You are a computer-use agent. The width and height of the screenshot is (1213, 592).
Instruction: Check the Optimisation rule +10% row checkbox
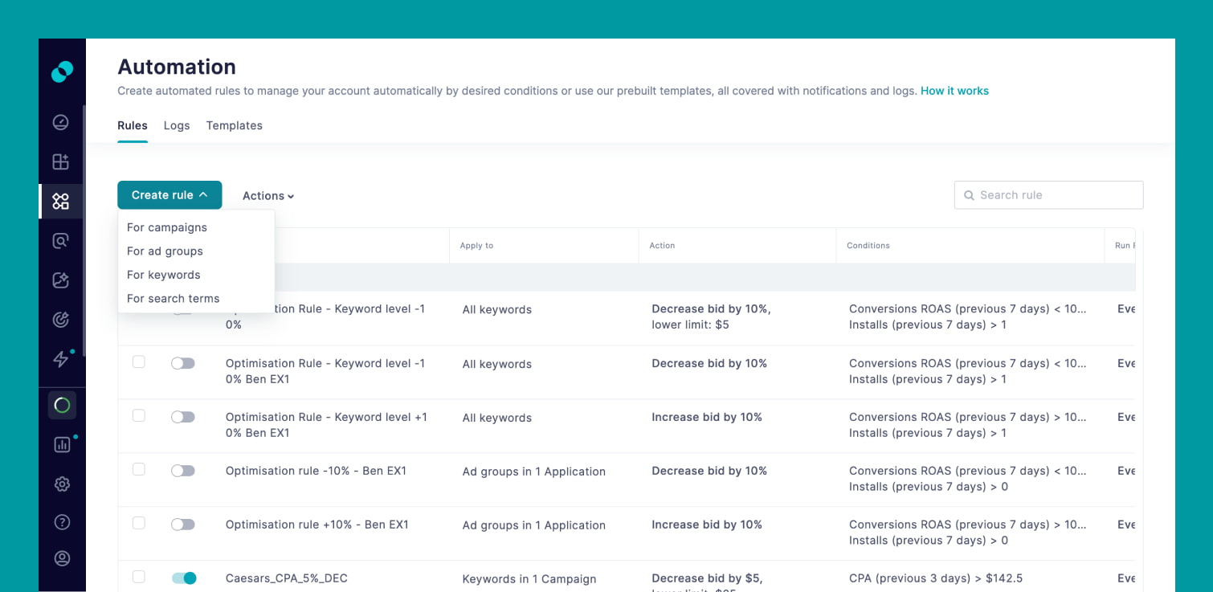[138, 525]
